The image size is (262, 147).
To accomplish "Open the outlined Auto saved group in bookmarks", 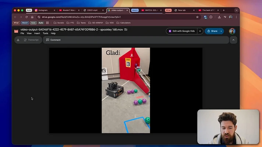I will [x=33, y=23].
